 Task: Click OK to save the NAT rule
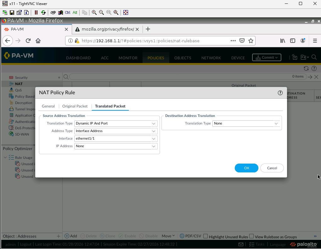[246, 168]
